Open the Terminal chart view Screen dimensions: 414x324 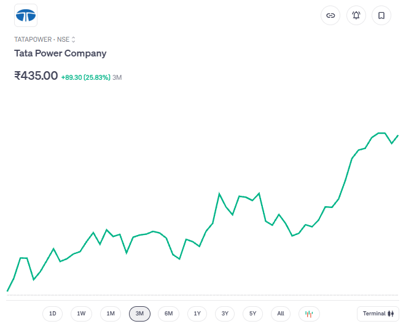coord(378,314)
